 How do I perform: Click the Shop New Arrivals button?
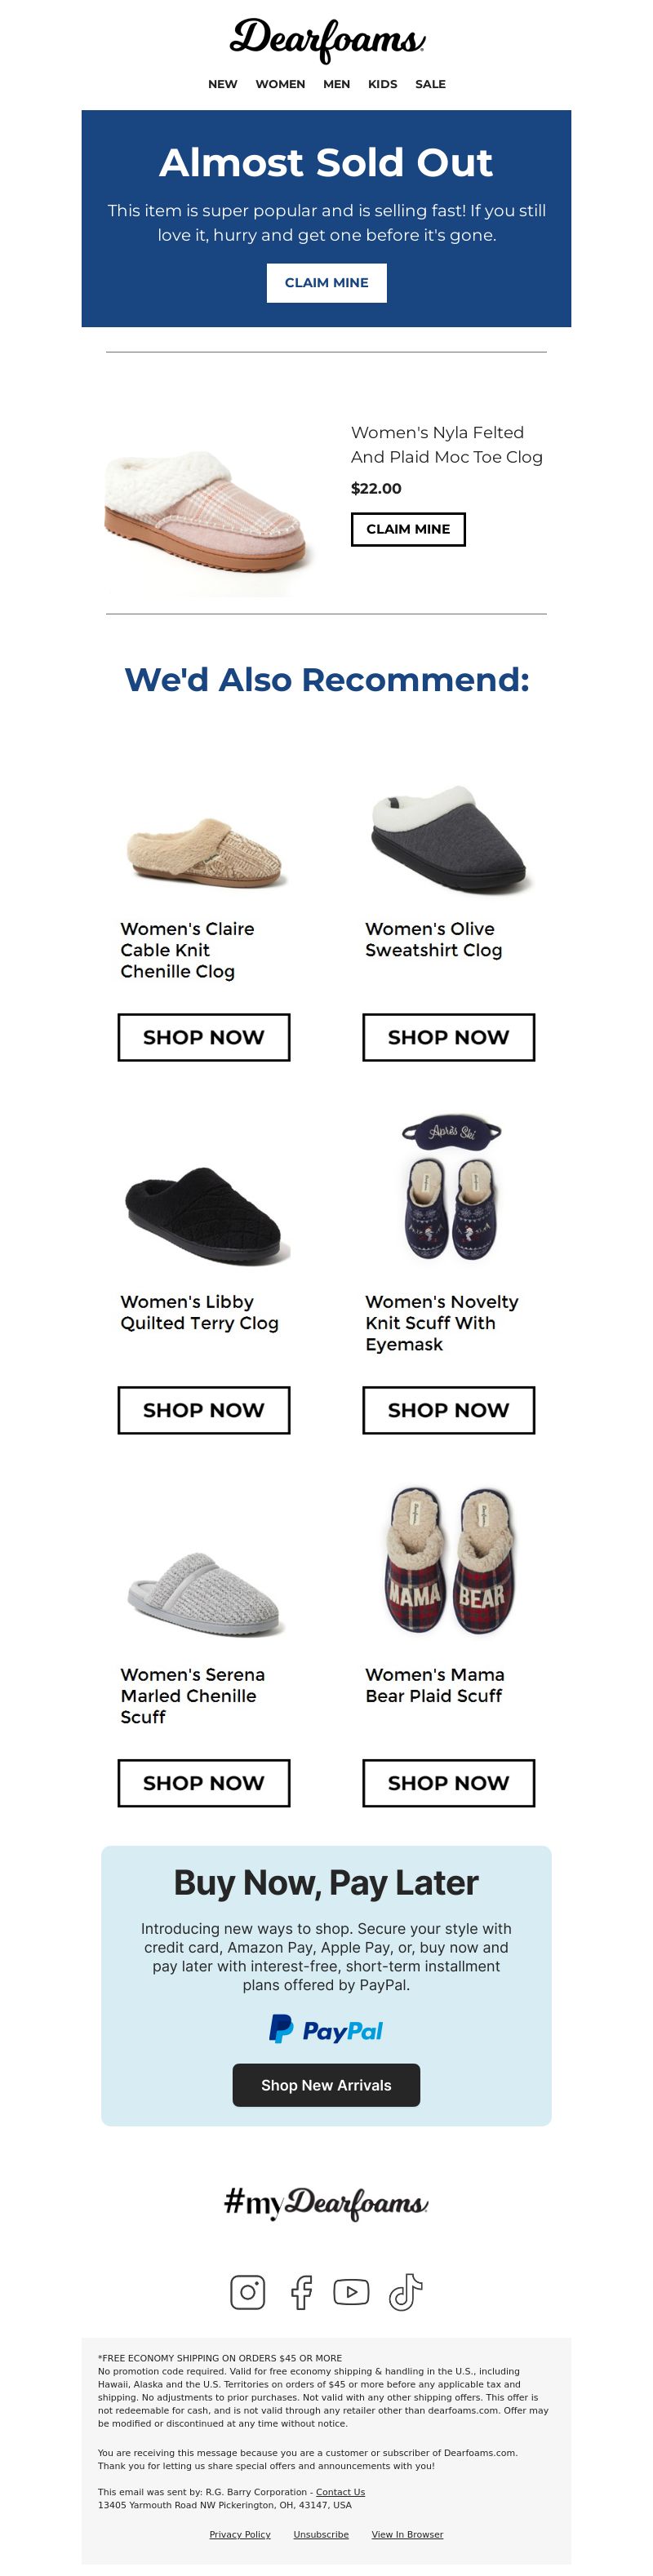[326, 2085]
